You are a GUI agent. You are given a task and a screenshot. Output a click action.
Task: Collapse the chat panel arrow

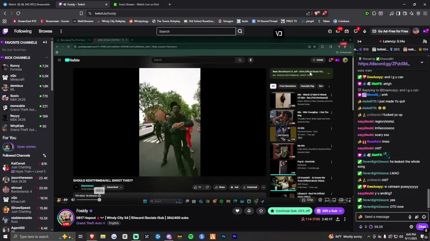359,42
